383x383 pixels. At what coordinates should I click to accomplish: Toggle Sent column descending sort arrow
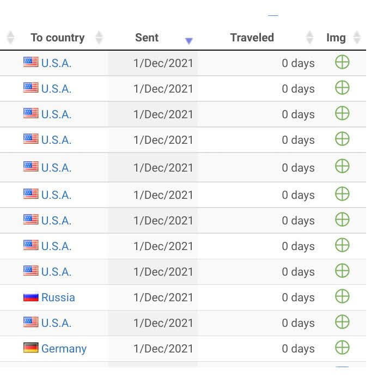pyautogui.click(x=189, y=40)
